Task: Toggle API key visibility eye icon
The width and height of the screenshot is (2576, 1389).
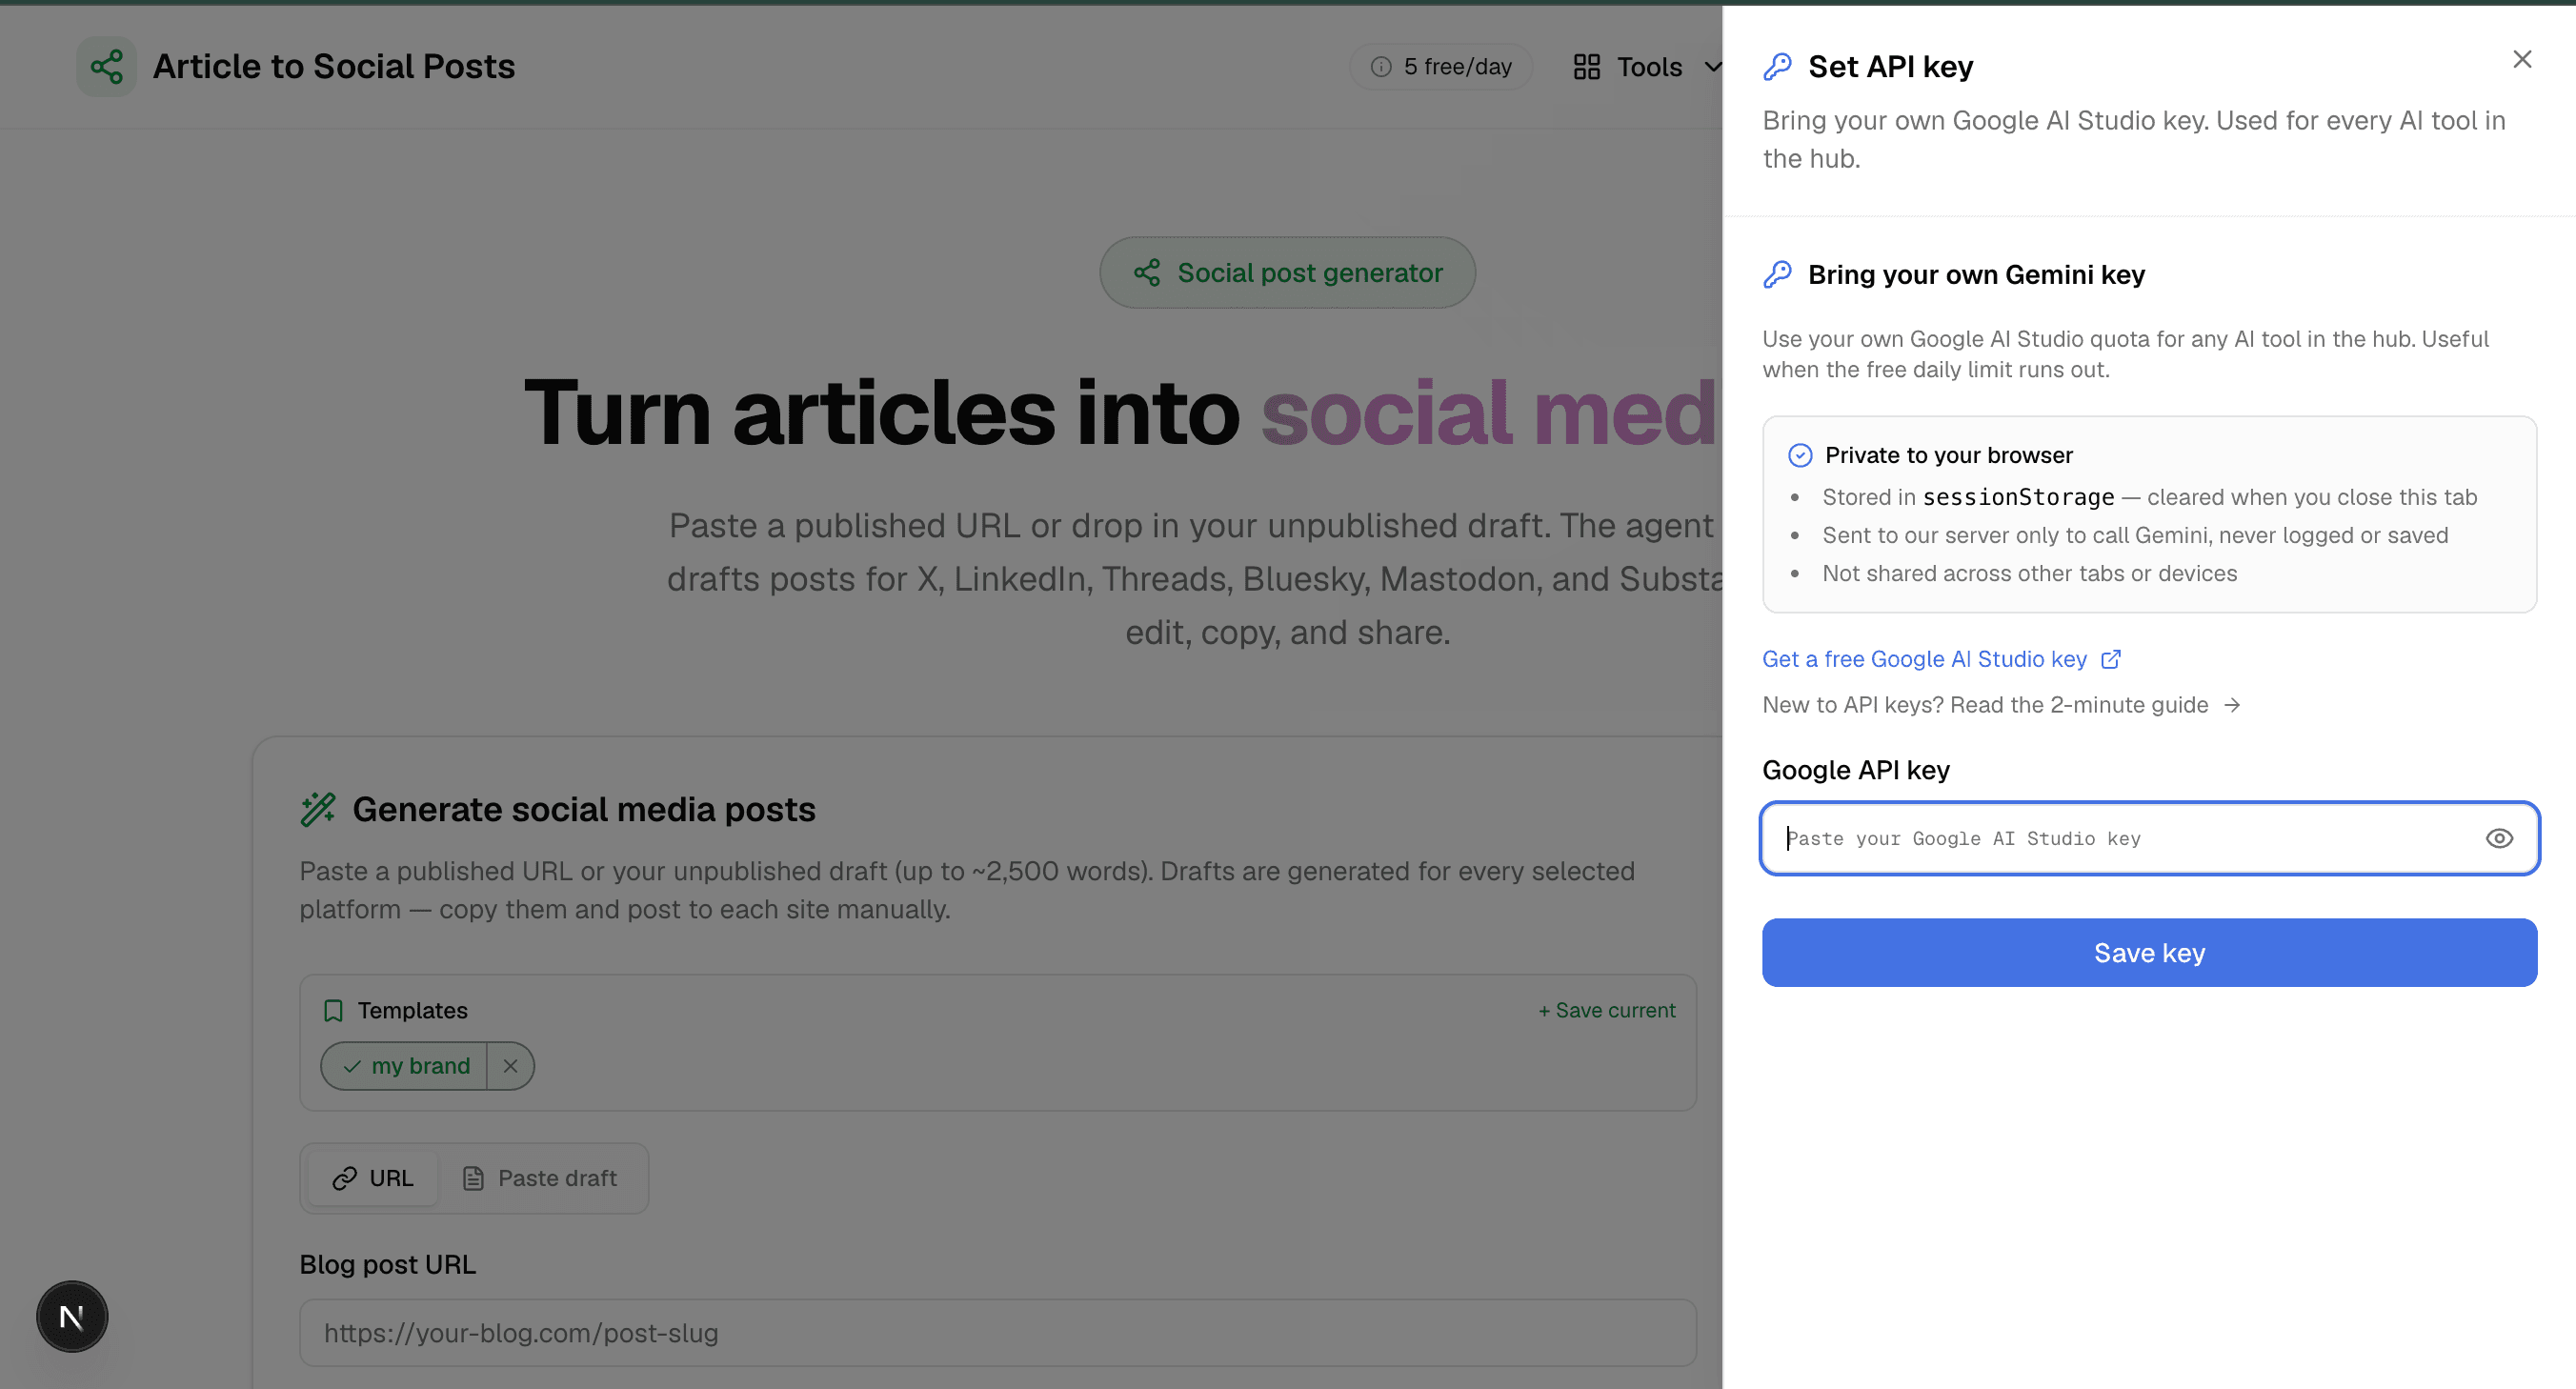Action: click(2499, 838)
